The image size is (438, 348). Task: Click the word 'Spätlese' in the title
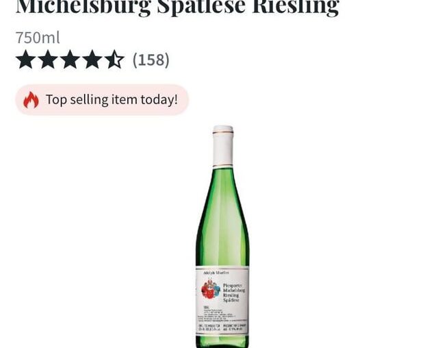(x=201, y=7)
